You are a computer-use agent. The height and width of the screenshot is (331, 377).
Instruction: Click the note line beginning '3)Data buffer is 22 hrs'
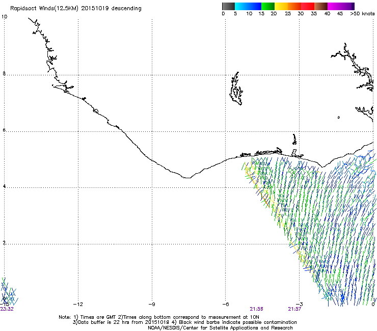(x=184, y=322)
